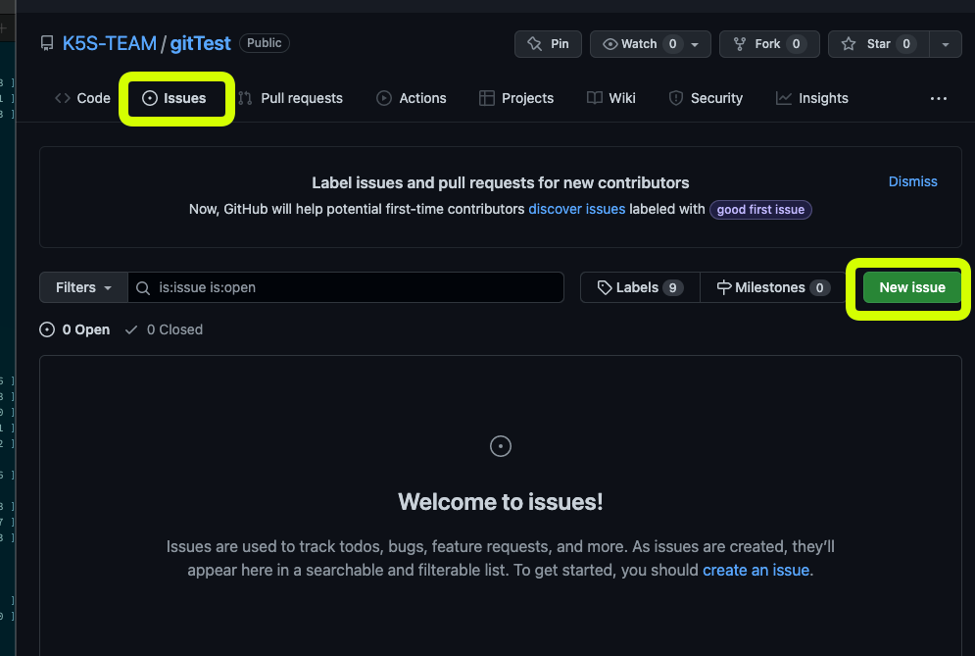Follow the 'create an issue' link
The width and height of the screenshot is (975, 656).
tap(756, 570)
